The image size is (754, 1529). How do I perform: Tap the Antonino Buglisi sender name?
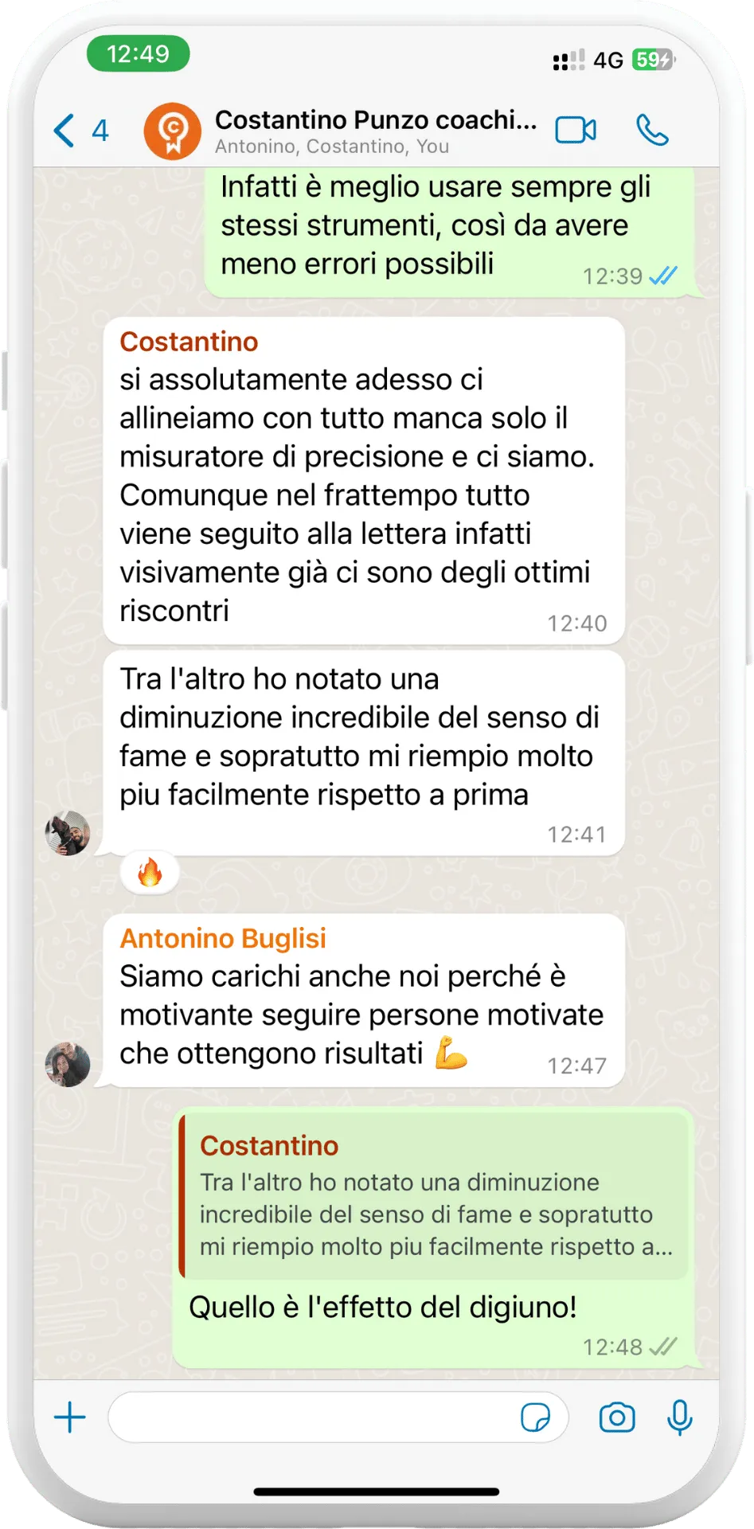tap(223, 938)
